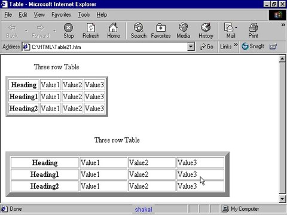This screenshot has width=287, height=215.
Task: Show more toolbar buttons chevron
Action: tap(283, 25)
